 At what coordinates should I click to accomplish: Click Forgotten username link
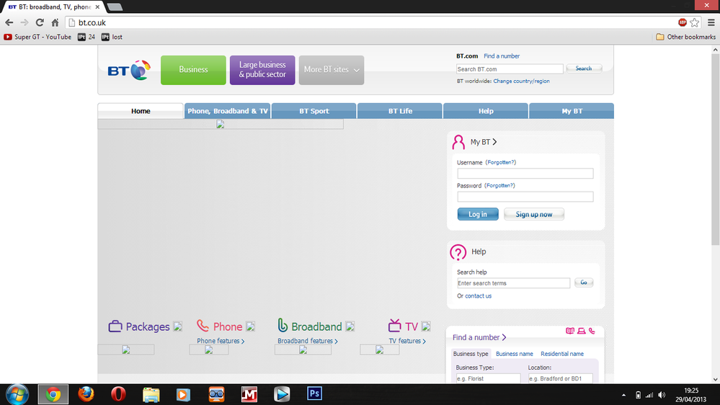coord(500,163)
